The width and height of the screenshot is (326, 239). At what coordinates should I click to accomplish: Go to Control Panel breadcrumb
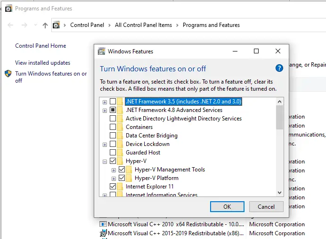point(87,25)
